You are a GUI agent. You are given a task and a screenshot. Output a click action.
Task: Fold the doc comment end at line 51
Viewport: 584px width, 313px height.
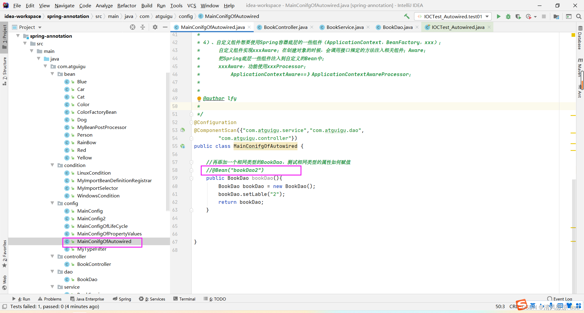tap(191, 114)
